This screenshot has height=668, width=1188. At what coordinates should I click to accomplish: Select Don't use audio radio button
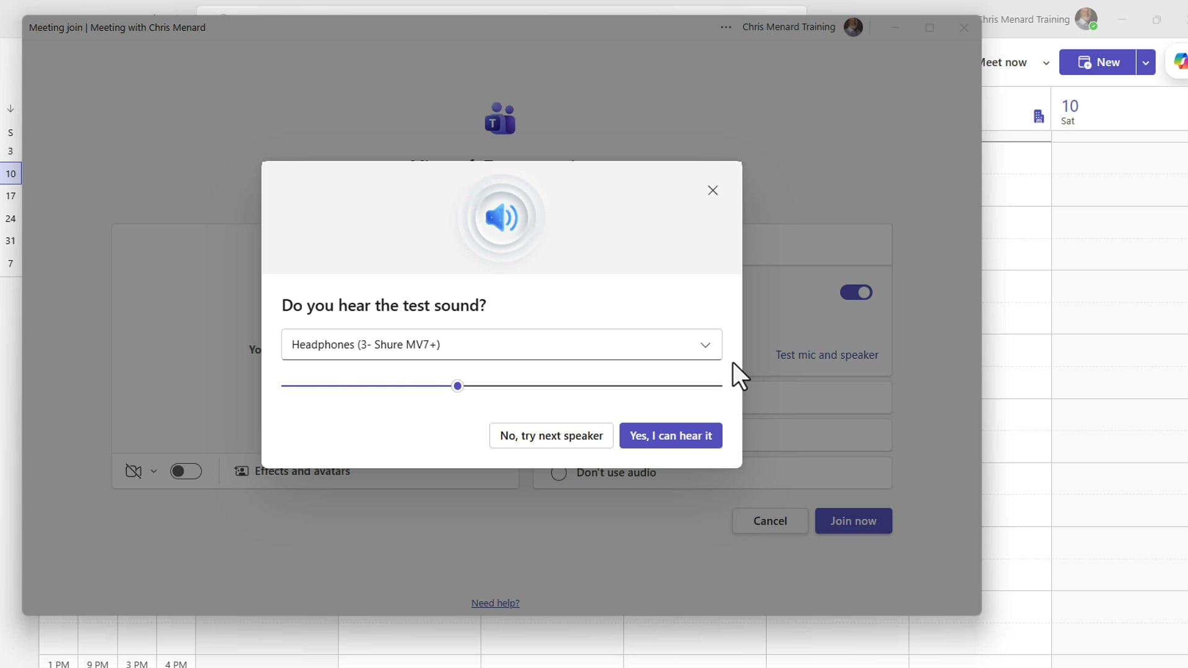(x=559, y=473)
